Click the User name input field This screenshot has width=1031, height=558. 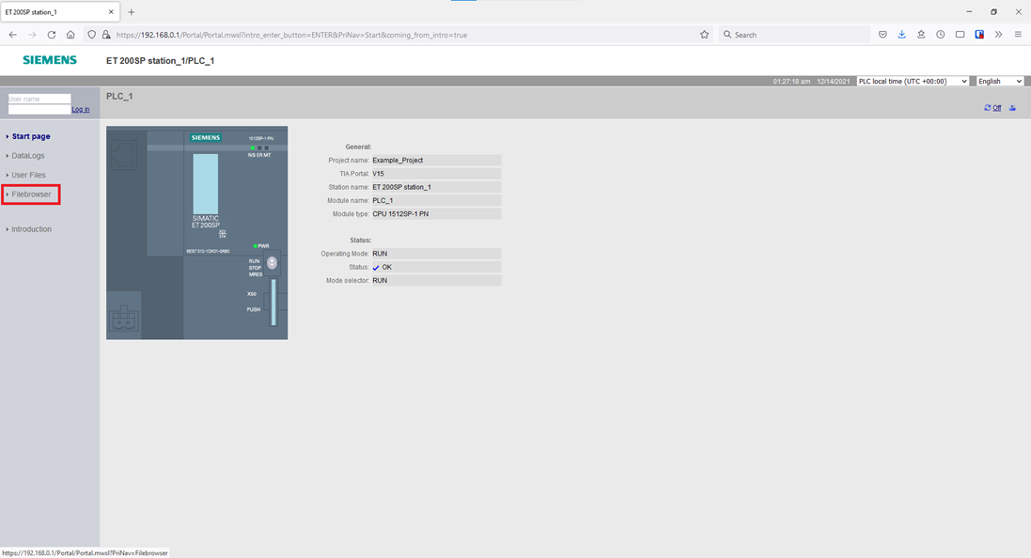click(39, 99)
